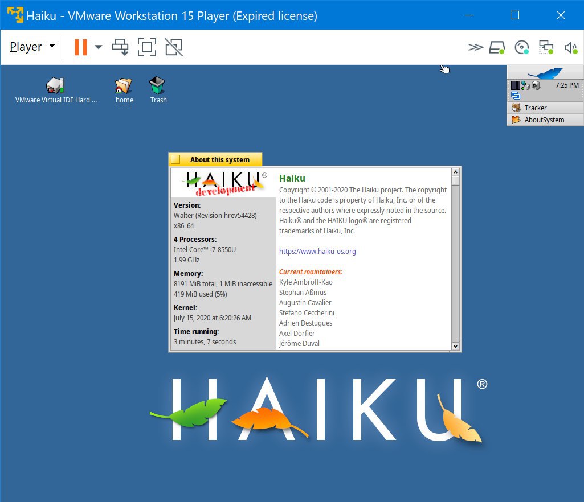This screenshot has height=502, width=584.
Task: Click the blue Workspaces tray icon
Action: click(516, 96)
